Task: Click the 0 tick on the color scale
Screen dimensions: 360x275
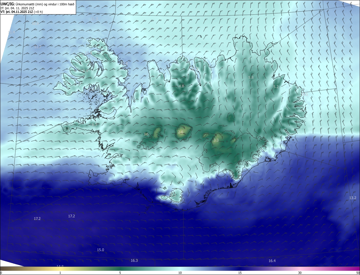Action: point(1,273)
